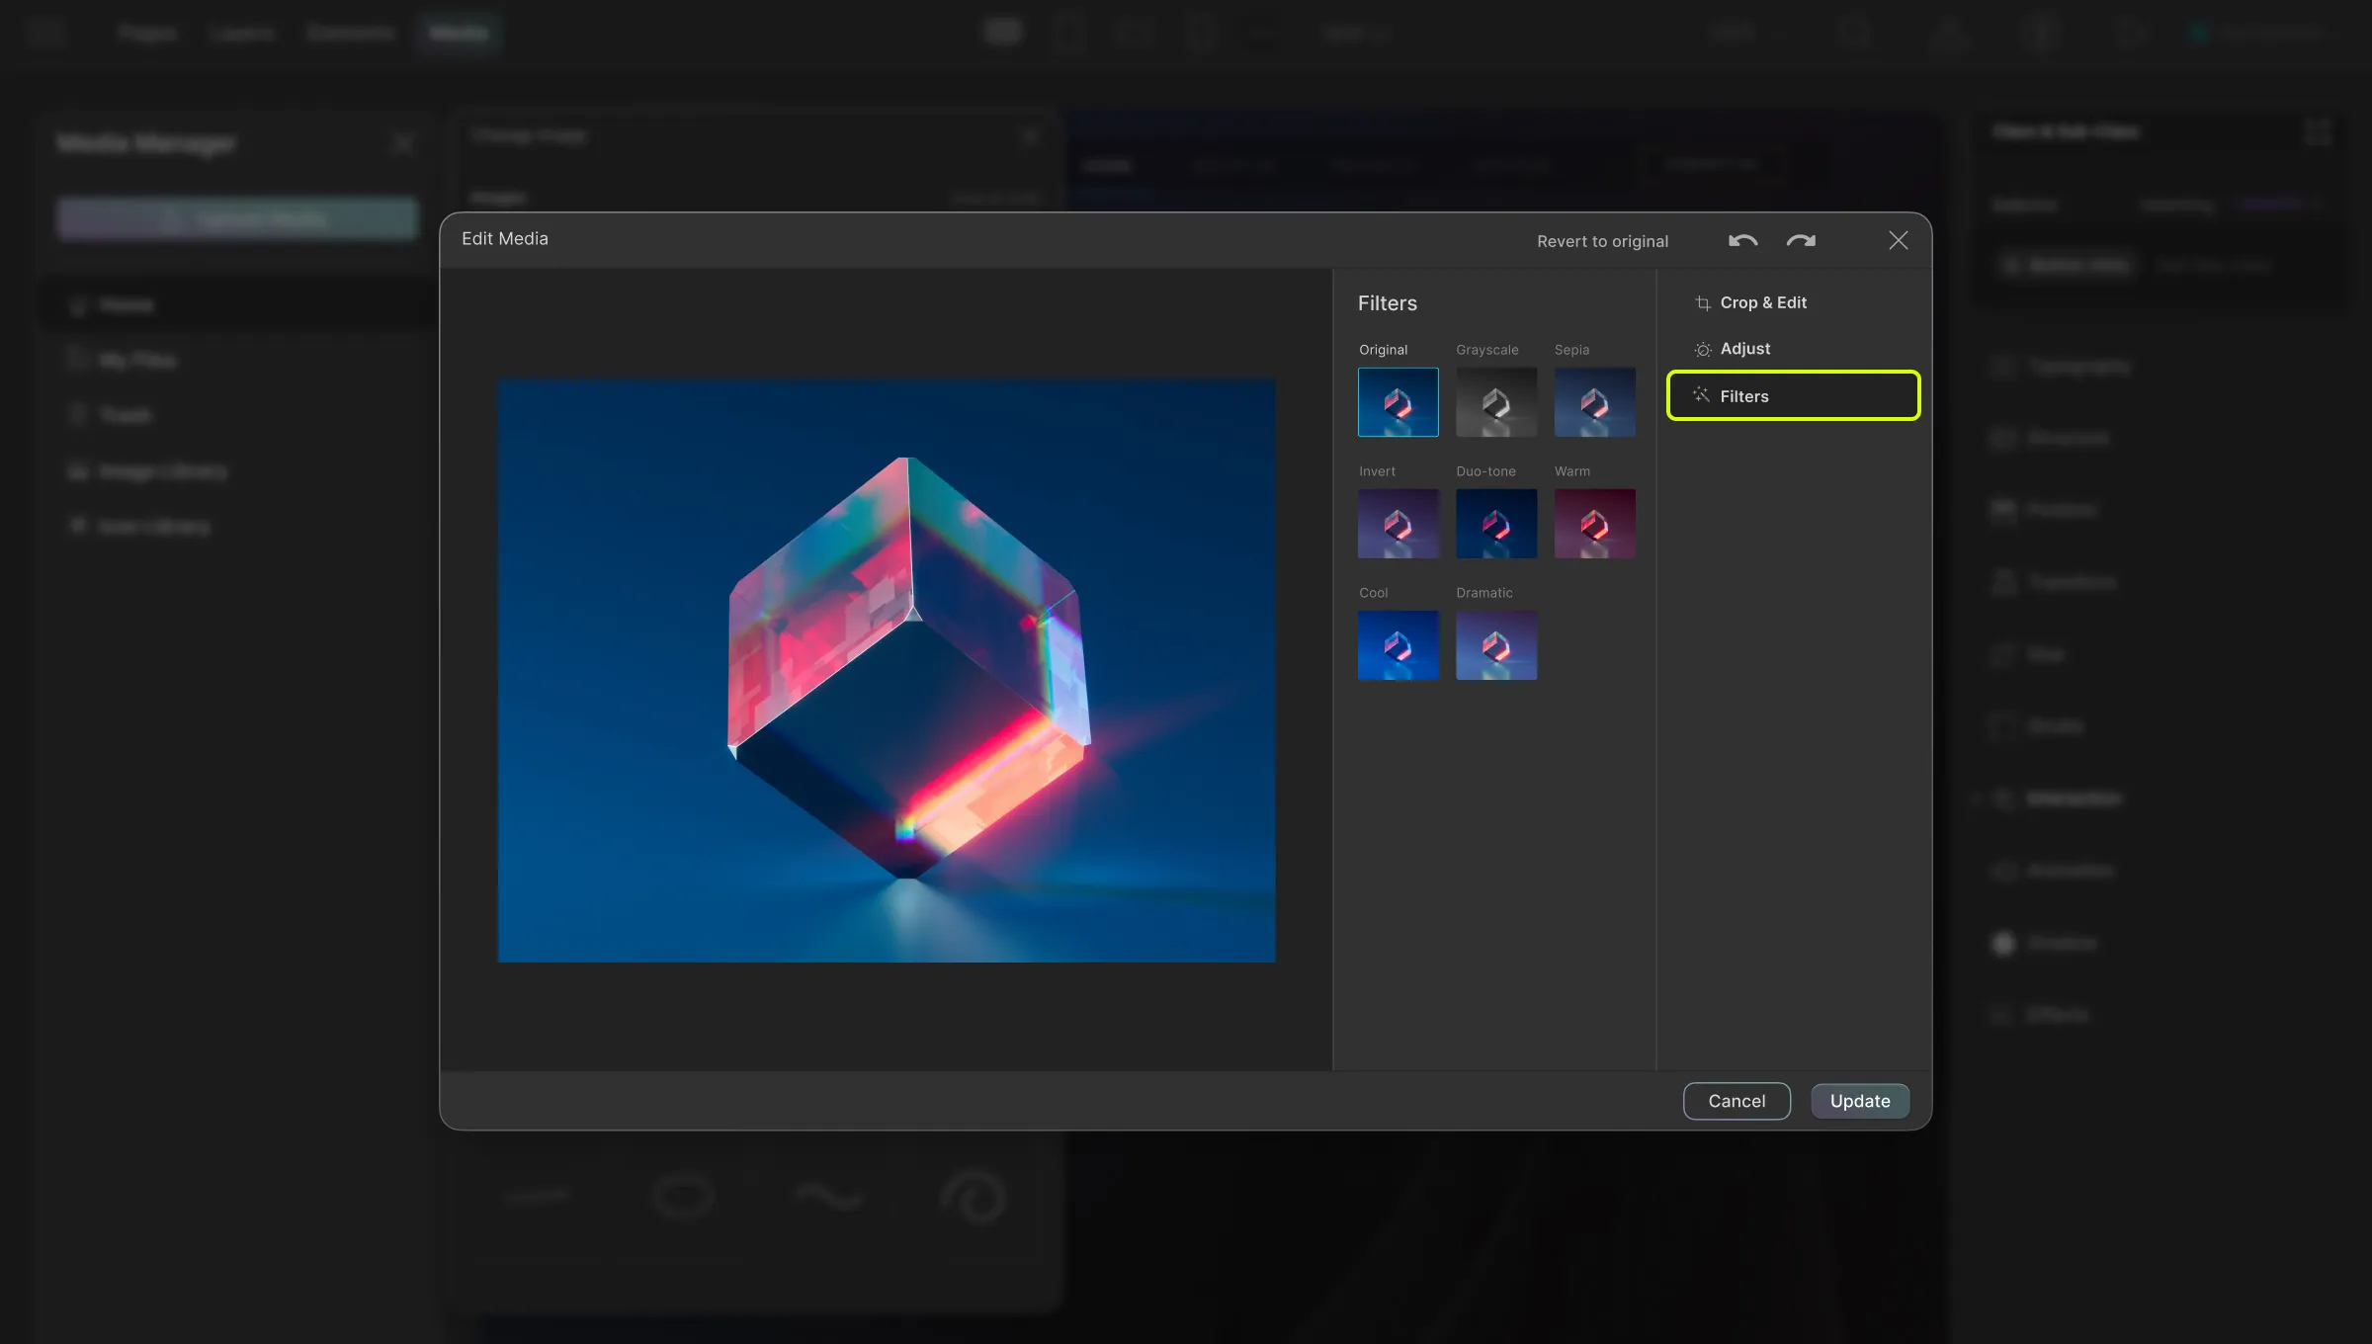Select the Invert filter thumbnail
Screen dimensions: 2372x1344
click(1398, 523)
